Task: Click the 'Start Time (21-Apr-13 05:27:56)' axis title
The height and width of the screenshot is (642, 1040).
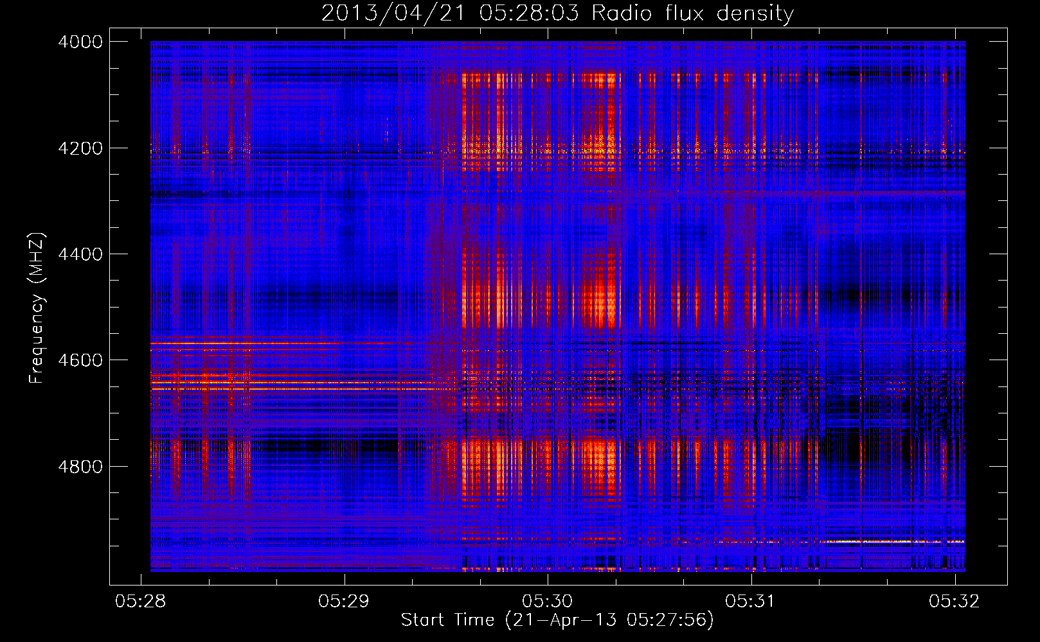Action: pos(557,620)
